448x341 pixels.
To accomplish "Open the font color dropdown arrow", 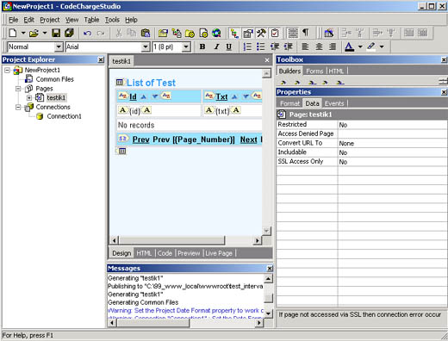I will [x=360, y=46].
